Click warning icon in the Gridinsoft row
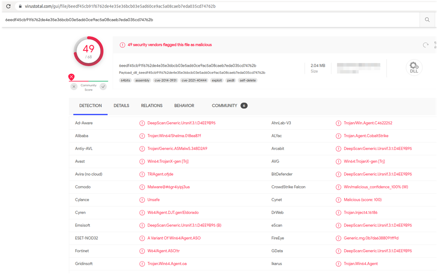The height and width of the screenshot is (278, 442). click(142, 264)
